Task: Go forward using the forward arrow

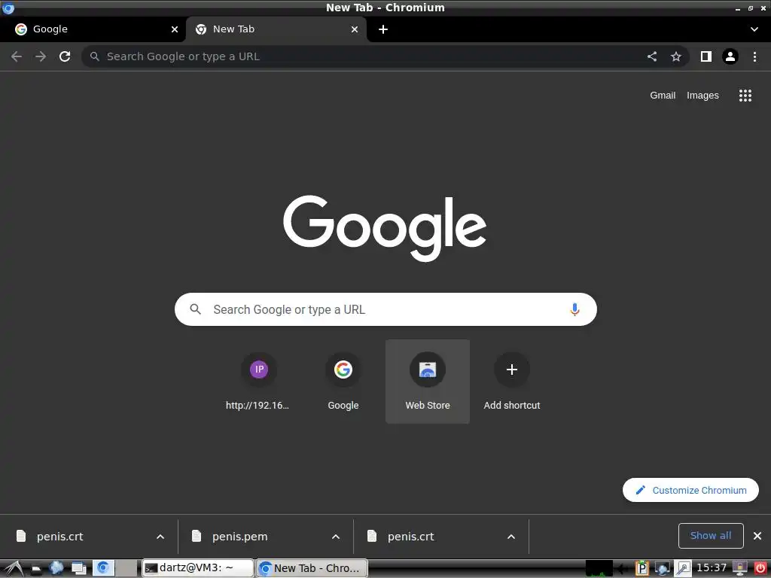Action: click(x=41, y=56)
